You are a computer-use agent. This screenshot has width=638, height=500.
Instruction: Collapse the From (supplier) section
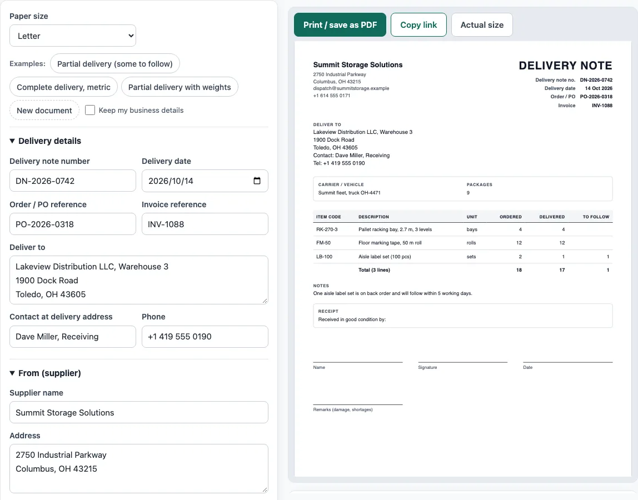(x=45, y=373)
